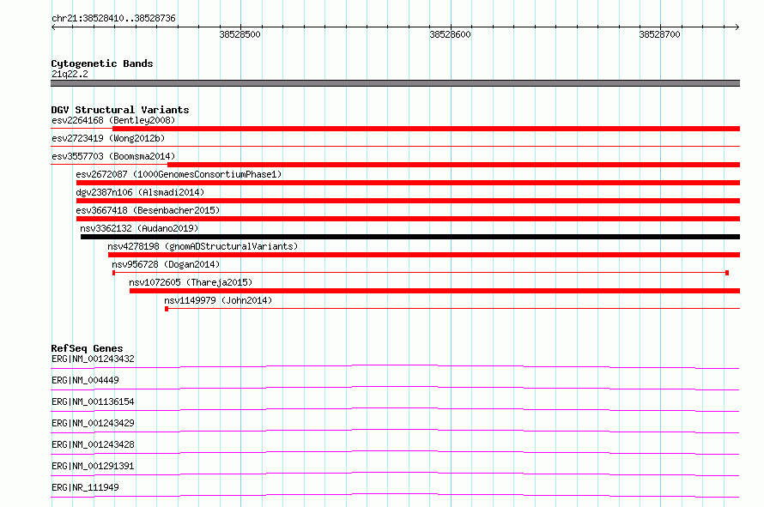Click the 38528700 ruler position label
The height and width of the screenshot is (507, 764).
coord(660,34)
